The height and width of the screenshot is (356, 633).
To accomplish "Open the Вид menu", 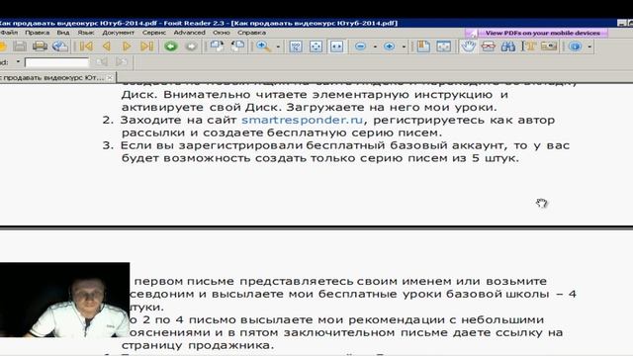I will [63, 33].
